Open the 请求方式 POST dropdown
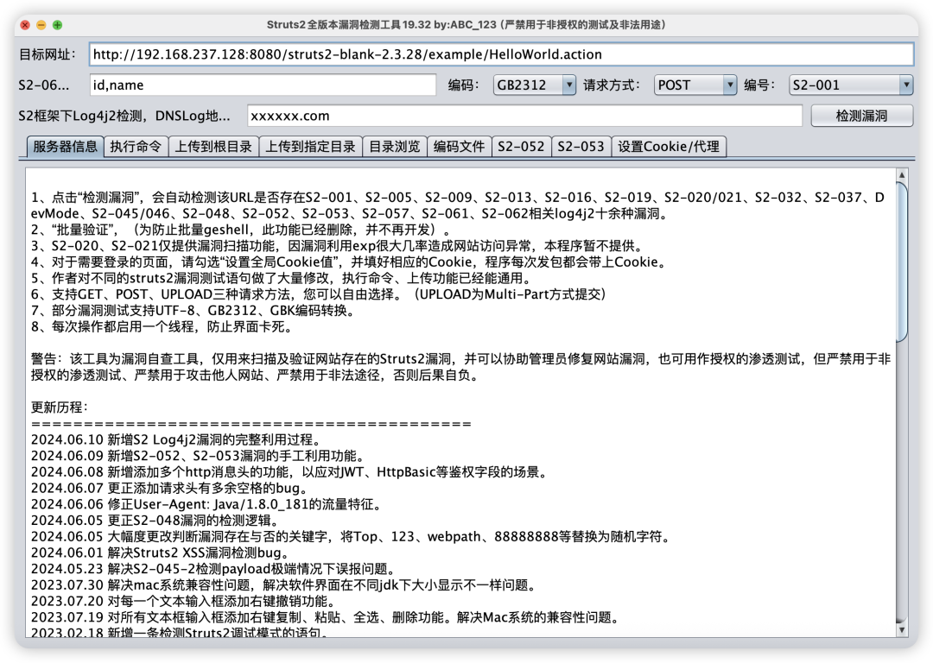Viewport: 933px width, 663px height. (x=695, y=85)
